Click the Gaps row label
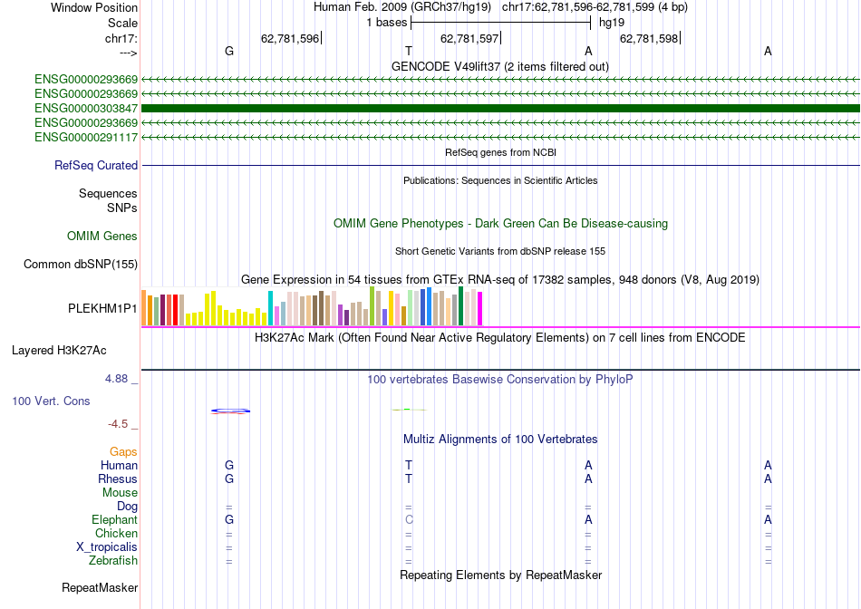This screenshot has height=609, width=861. [x=123, y=451]
